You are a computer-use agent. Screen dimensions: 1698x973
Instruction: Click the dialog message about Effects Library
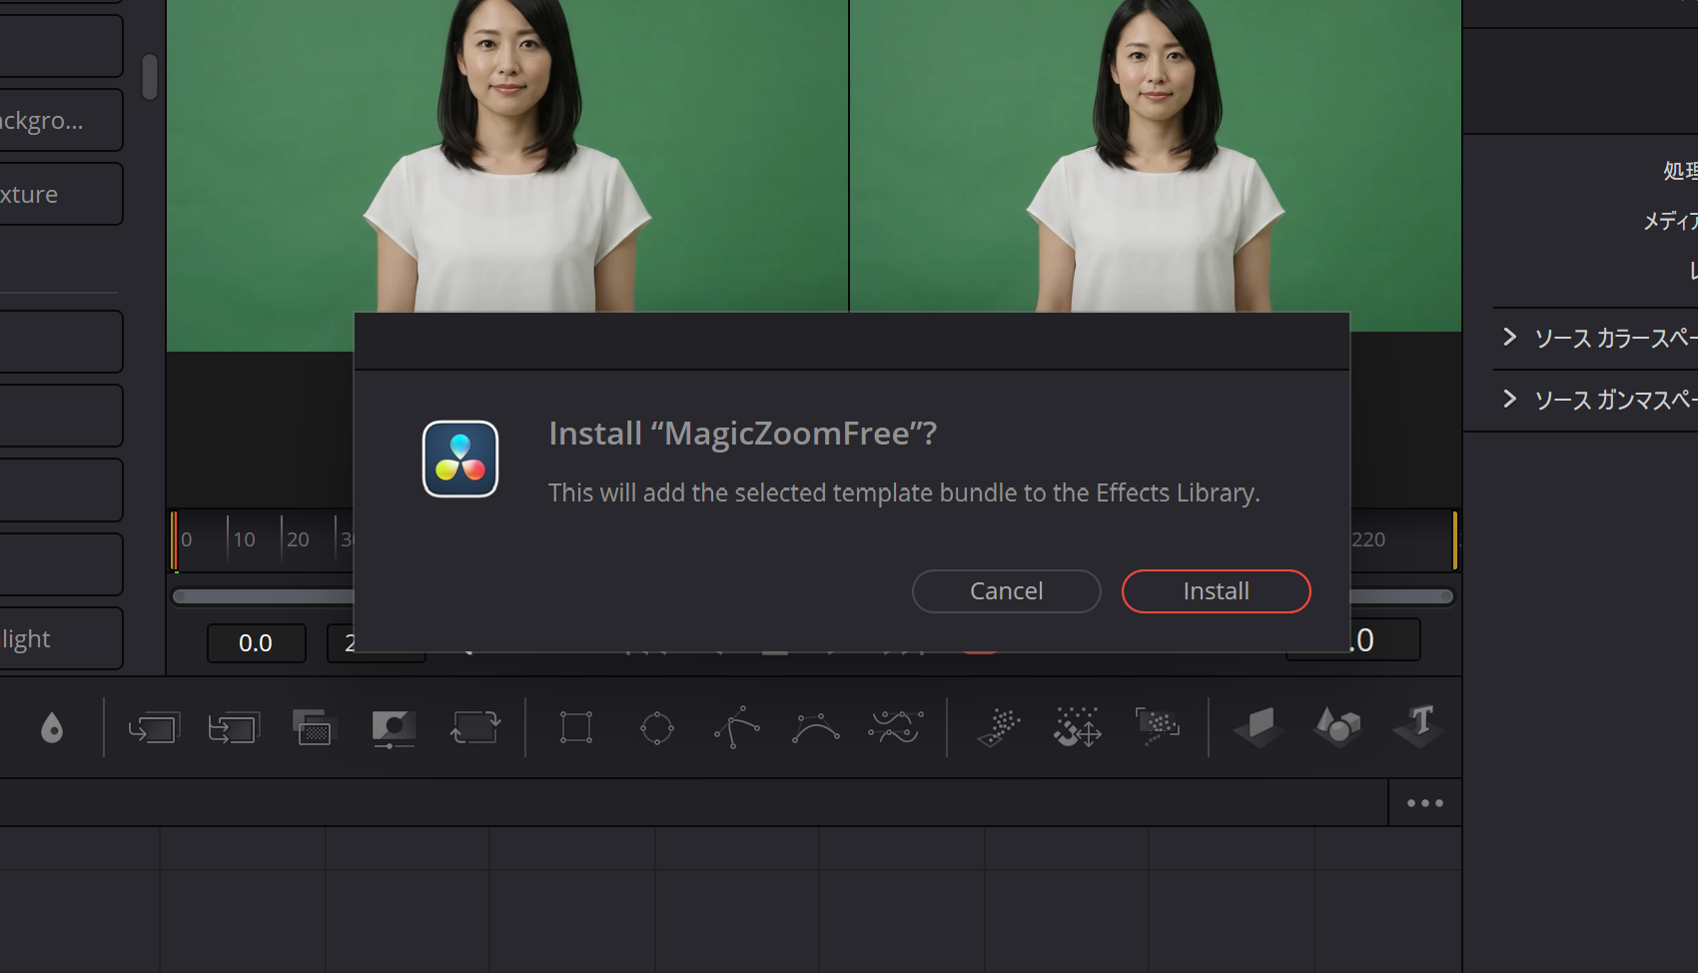[x=904, y=492]
